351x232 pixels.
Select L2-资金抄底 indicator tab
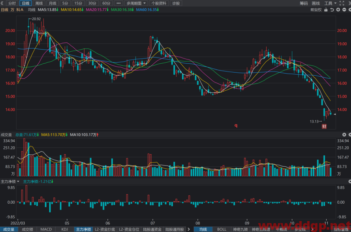105,229
